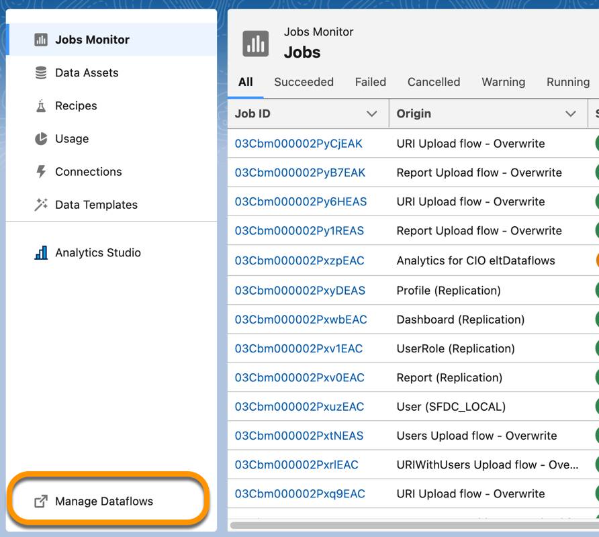Open job 03Cbm000002PxwbEAC
The width and height of the screenshot is (599, 537).
coord(301,320)
